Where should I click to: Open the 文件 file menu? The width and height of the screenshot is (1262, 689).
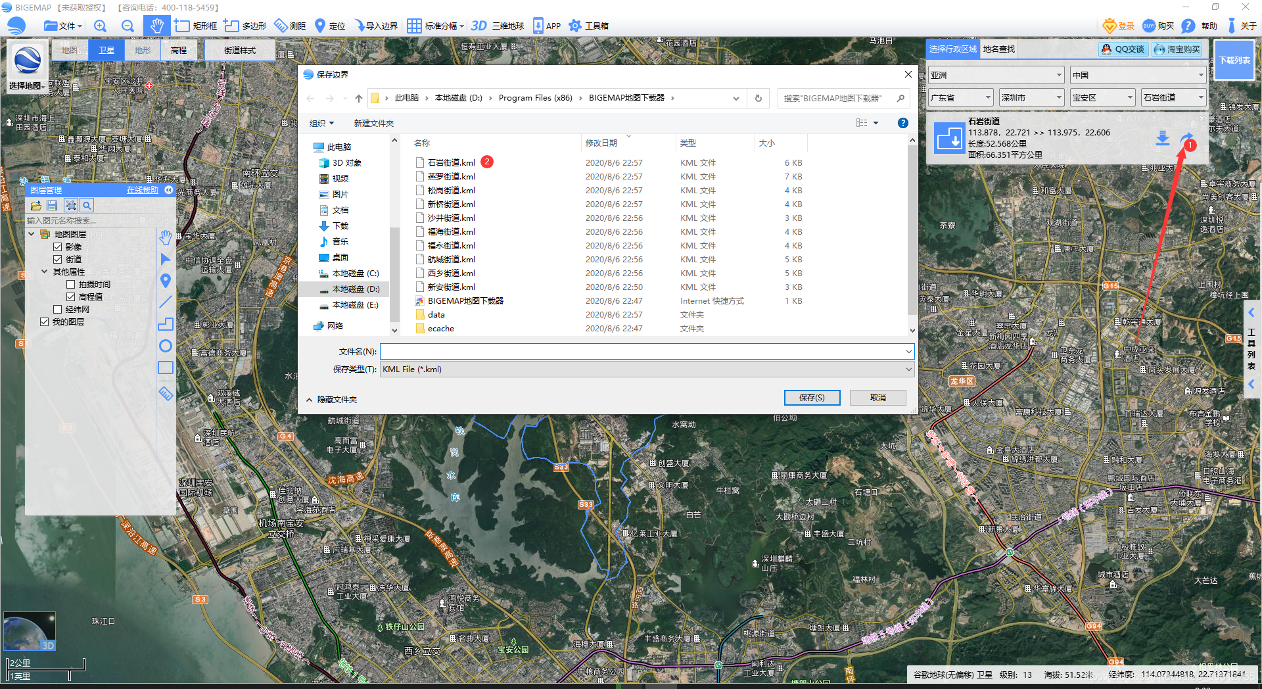click(63, 26)
